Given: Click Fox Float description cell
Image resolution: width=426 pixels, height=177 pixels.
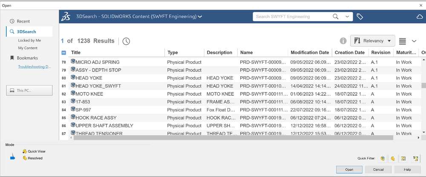Looking at the screenshot, I should [x=221, y=110].
